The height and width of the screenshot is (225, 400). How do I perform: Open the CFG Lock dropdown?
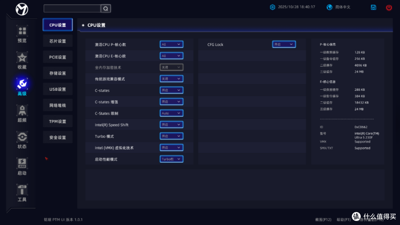(x=284, y=44)
